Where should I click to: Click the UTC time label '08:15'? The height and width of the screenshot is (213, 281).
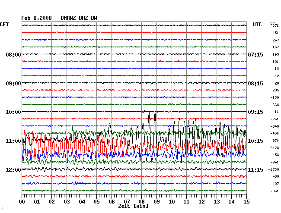pos(255,84)
